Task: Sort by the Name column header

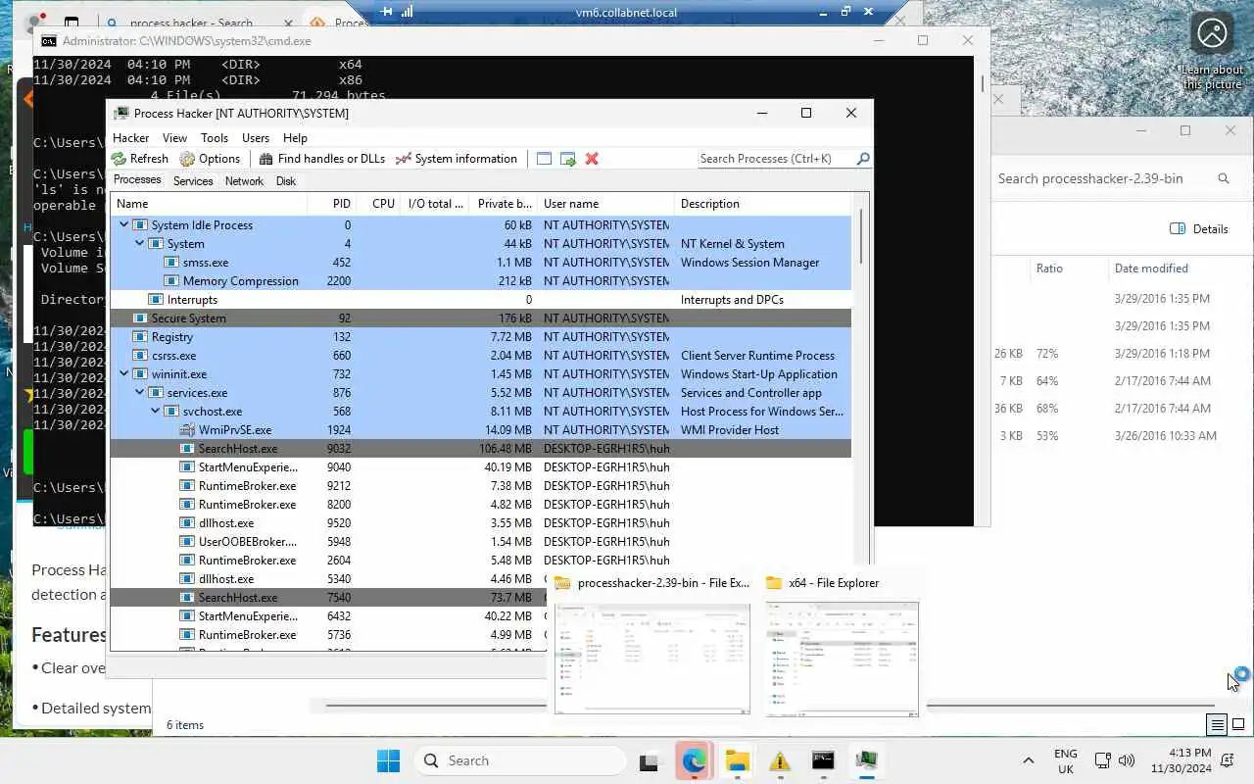Action: point(209,204)
